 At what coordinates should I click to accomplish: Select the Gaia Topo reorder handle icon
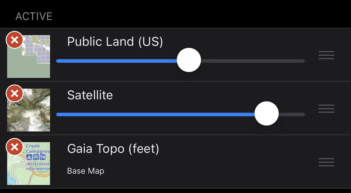326,162
